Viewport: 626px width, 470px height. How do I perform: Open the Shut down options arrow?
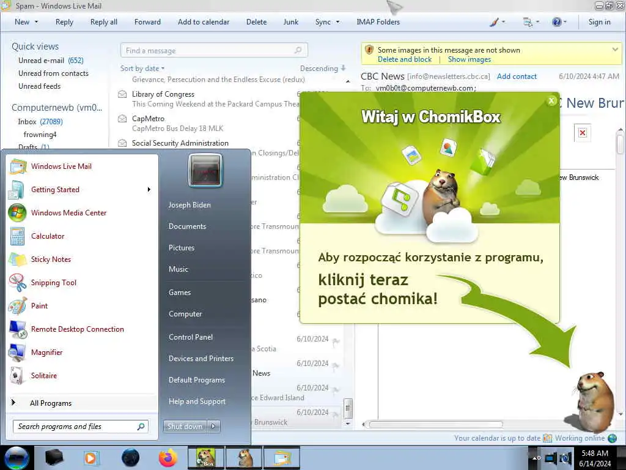coord(213,427)
